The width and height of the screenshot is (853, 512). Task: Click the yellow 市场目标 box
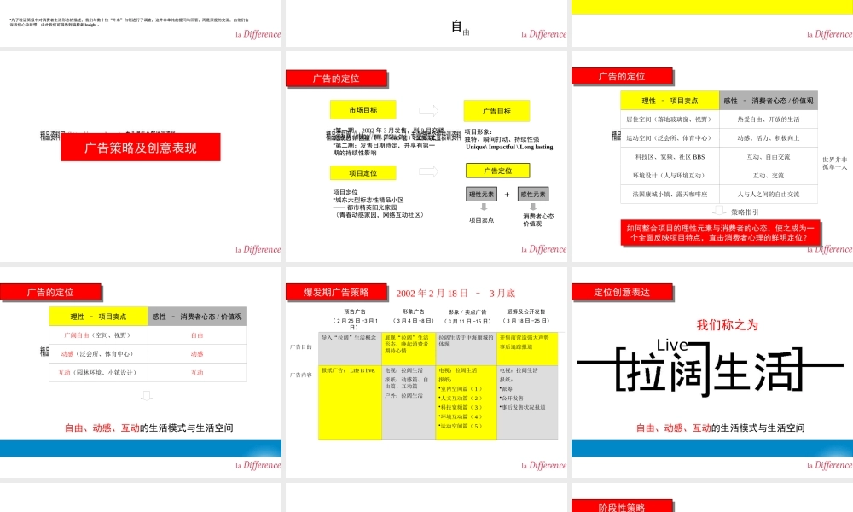(x=363, y=110)
